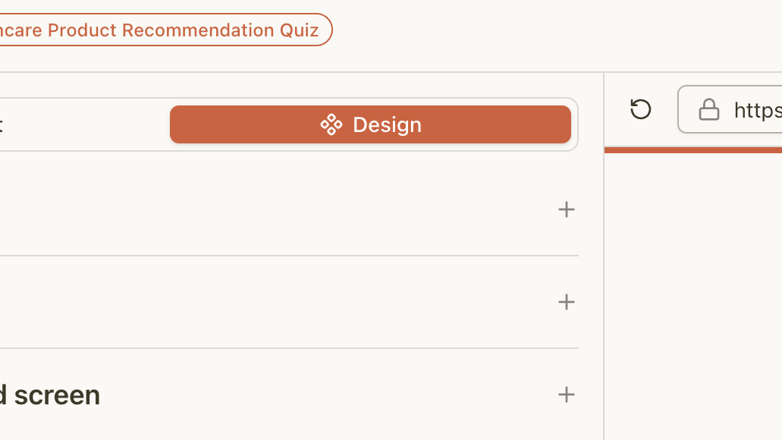The image size is (782, 440).
Task: Click the plus icon in the middle section row
Action: coord(566,302)
